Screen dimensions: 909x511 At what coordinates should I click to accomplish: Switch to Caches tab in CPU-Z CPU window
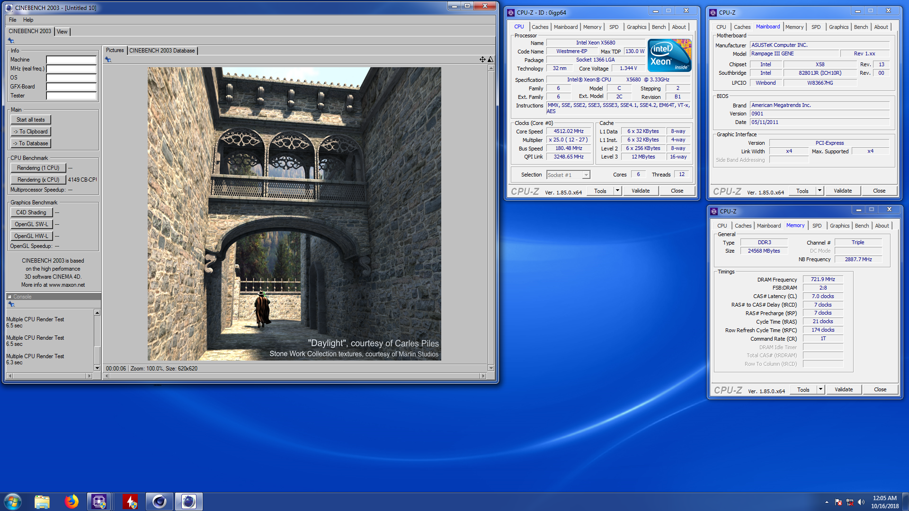pyautogui.click(x=540, y=27)
